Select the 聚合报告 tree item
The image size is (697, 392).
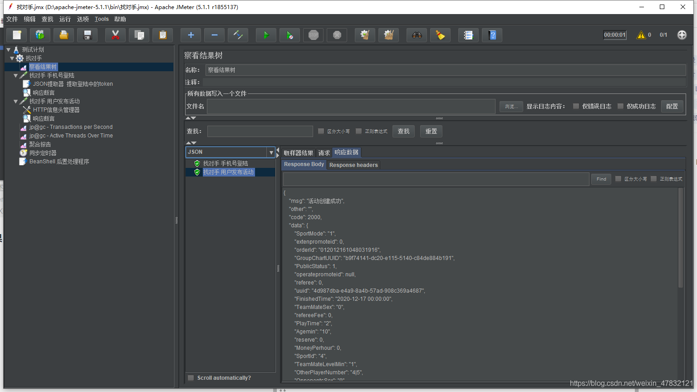coord(40,144)
